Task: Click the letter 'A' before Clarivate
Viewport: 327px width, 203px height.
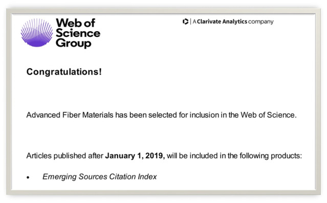Action: [x=194, y=21]
